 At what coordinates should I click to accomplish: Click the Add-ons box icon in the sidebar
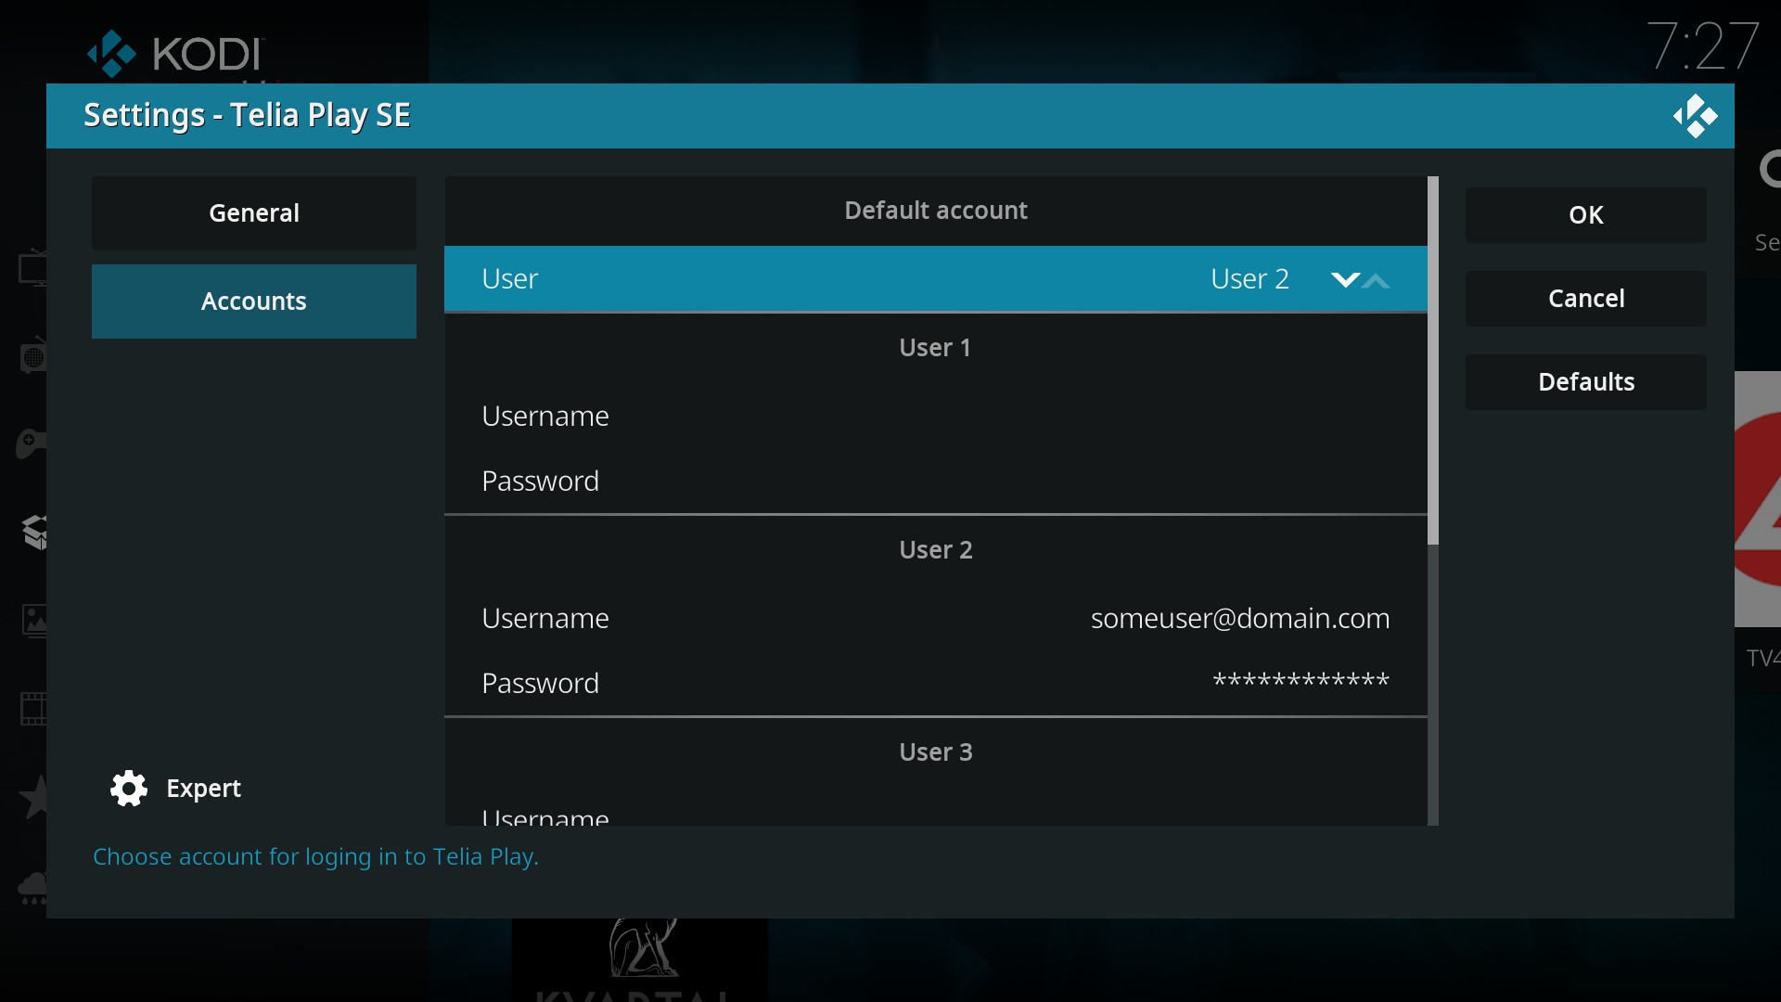[35, 532]
